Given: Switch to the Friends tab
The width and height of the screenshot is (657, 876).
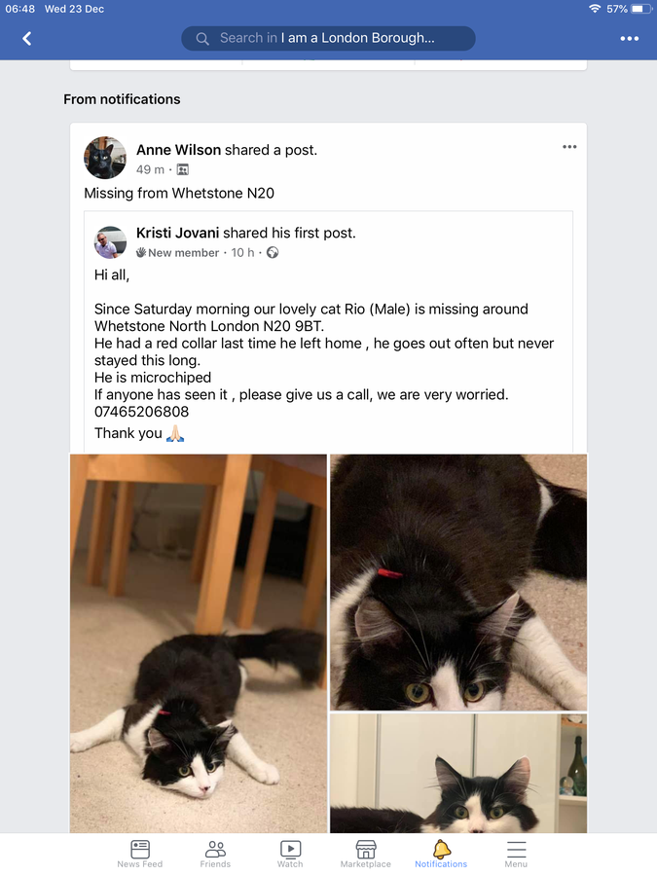Looking at the screenshot, I should pos(215,854).
